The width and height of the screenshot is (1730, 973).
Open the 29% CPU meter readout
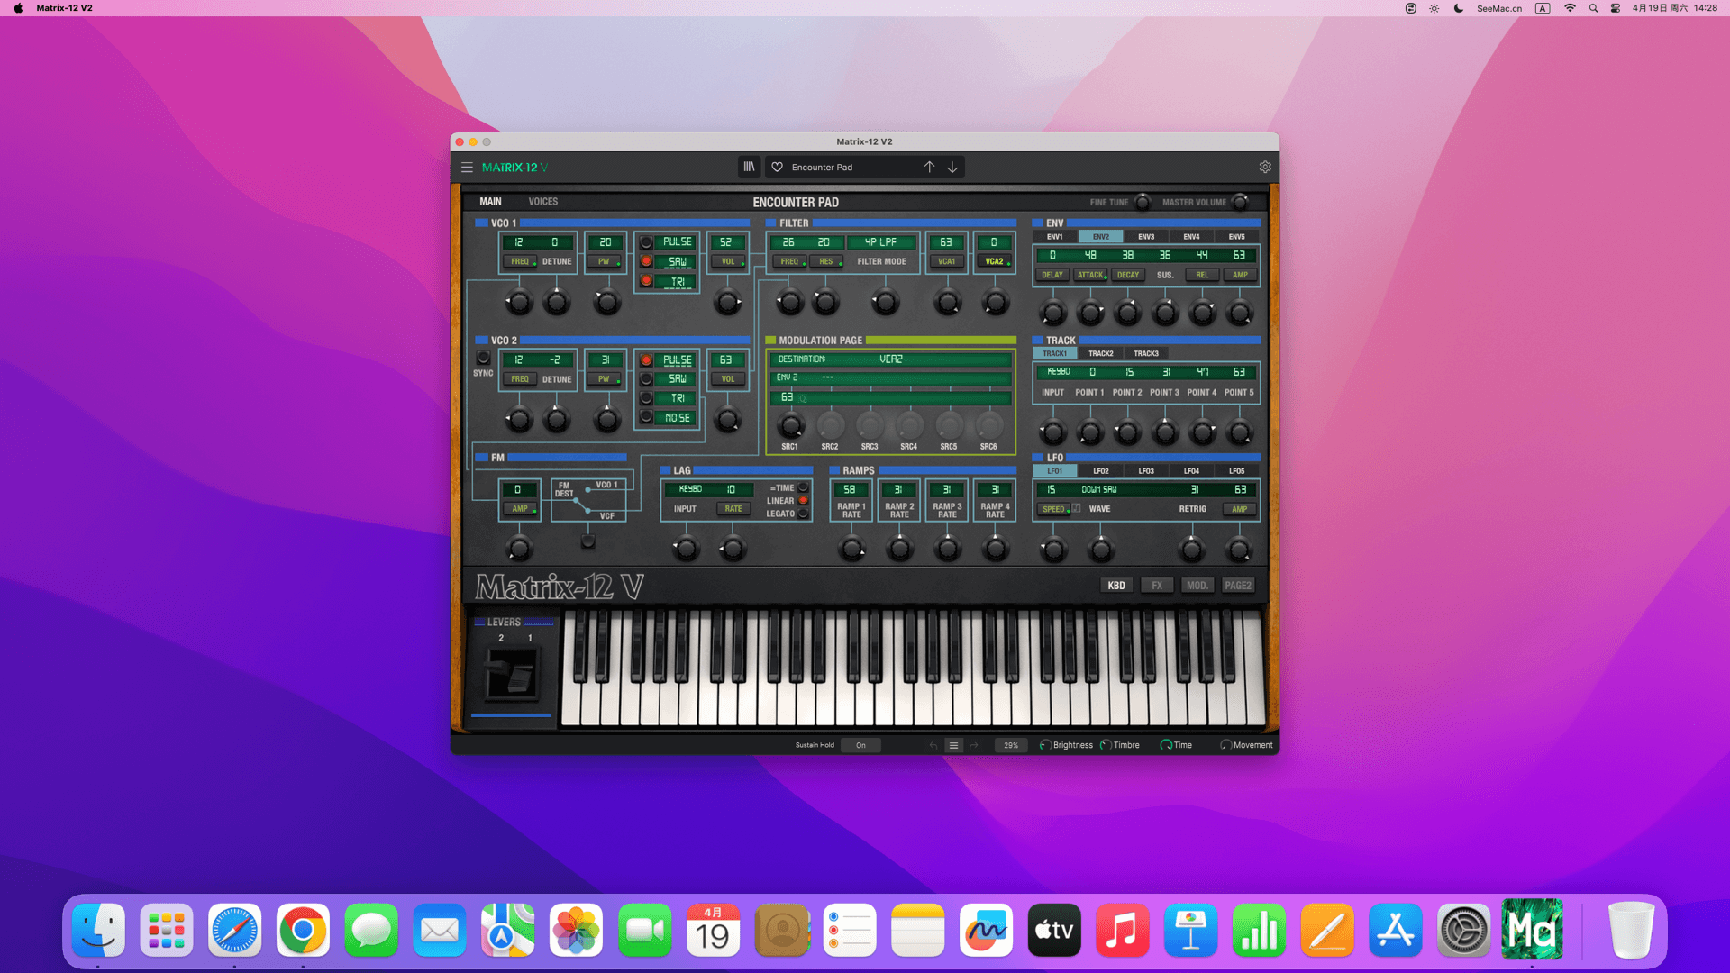(x=1011, y=746)
